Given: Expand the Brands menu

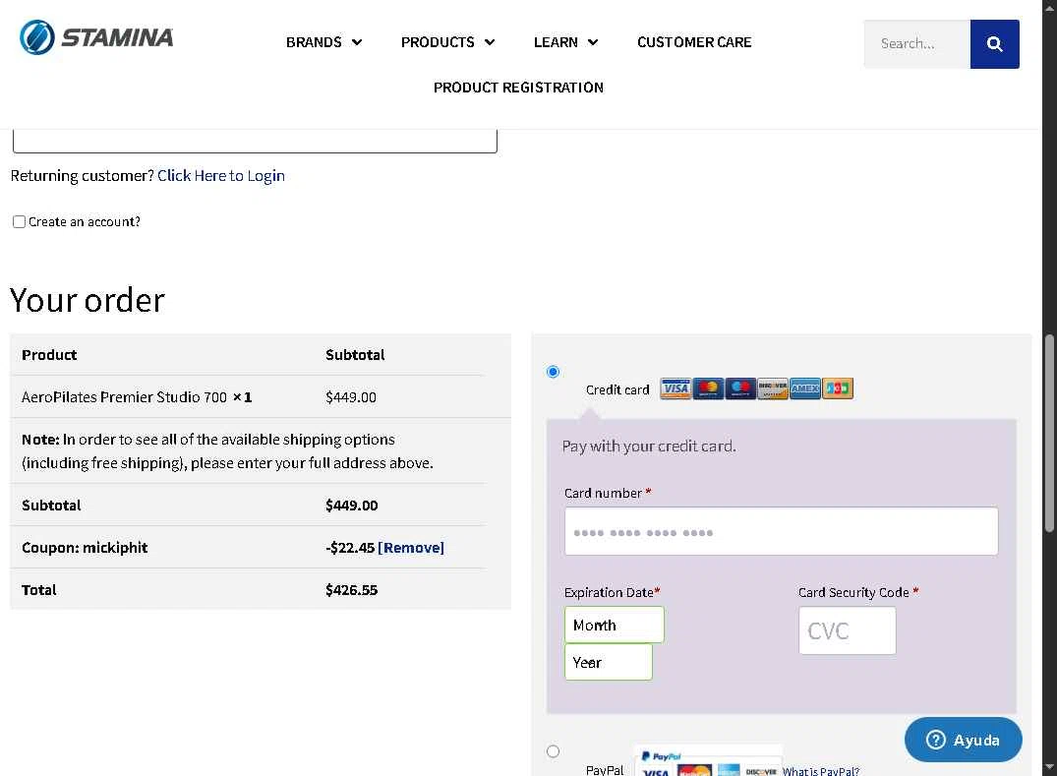Looking at the screenshot, I should pyautogui.click(x=323, y=42).
